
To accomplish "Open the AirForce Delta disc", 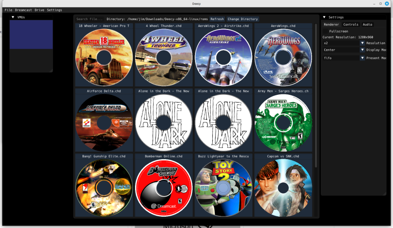I will 104,123.
